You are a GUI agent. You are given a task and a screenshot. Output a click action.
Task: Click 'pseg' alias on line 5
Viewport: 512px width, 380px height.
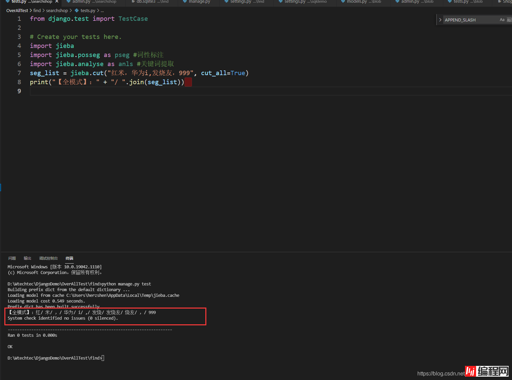pos(122,55)
